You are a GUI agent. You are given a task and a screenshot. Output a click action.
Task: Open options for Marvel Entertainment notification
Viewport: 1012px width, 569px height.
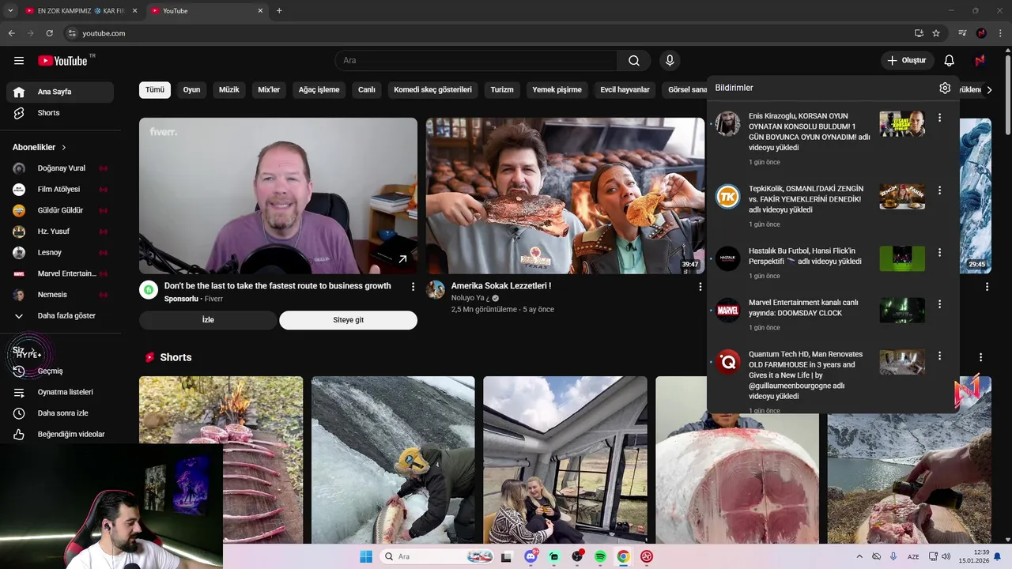pos(939,304)
